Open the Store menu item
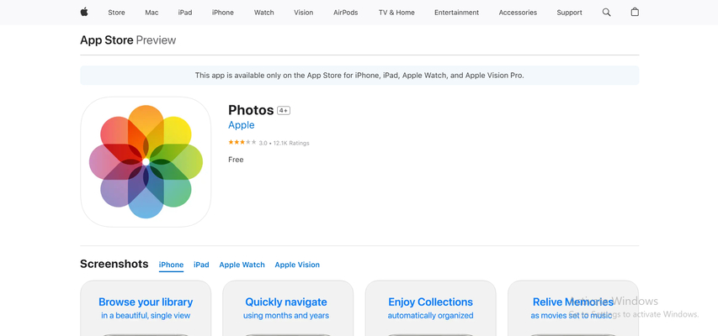The height and width of the screenshot is (336, 718). click(116, 13)
